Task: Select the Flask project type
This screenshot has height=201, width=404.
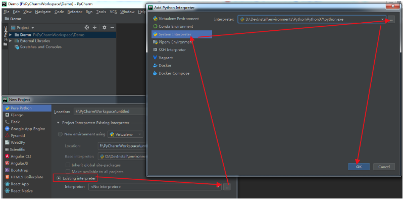Action: point(15,122)
